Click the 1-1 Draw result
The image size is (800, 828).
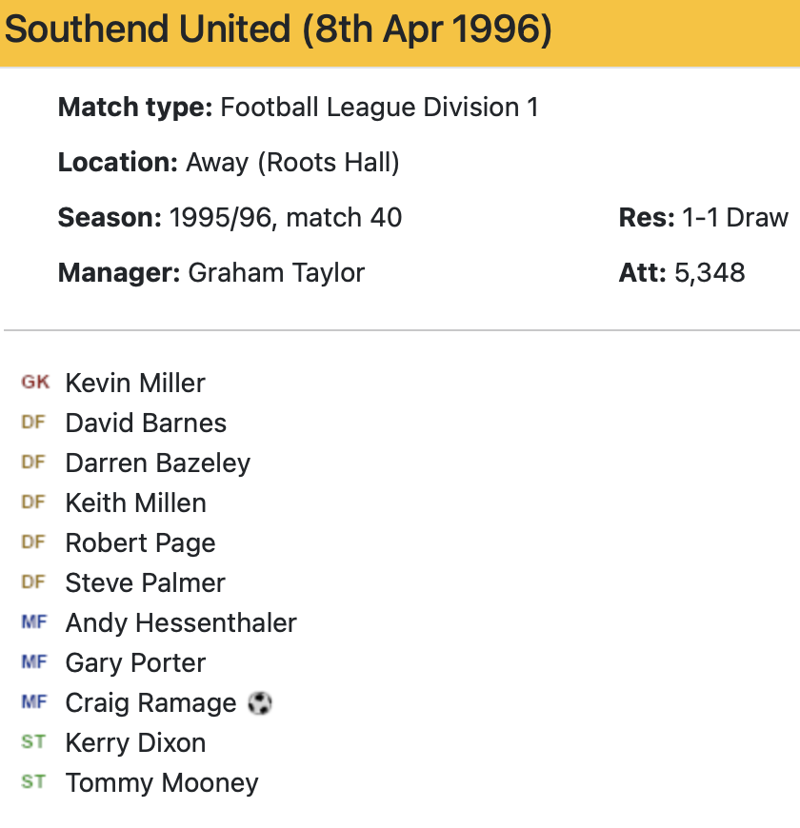(x=734, y=218)
